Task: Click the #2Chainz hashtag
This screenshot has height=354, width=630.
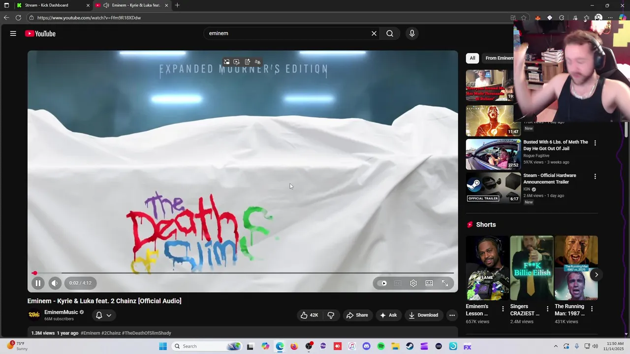Action: coord(111,333)
